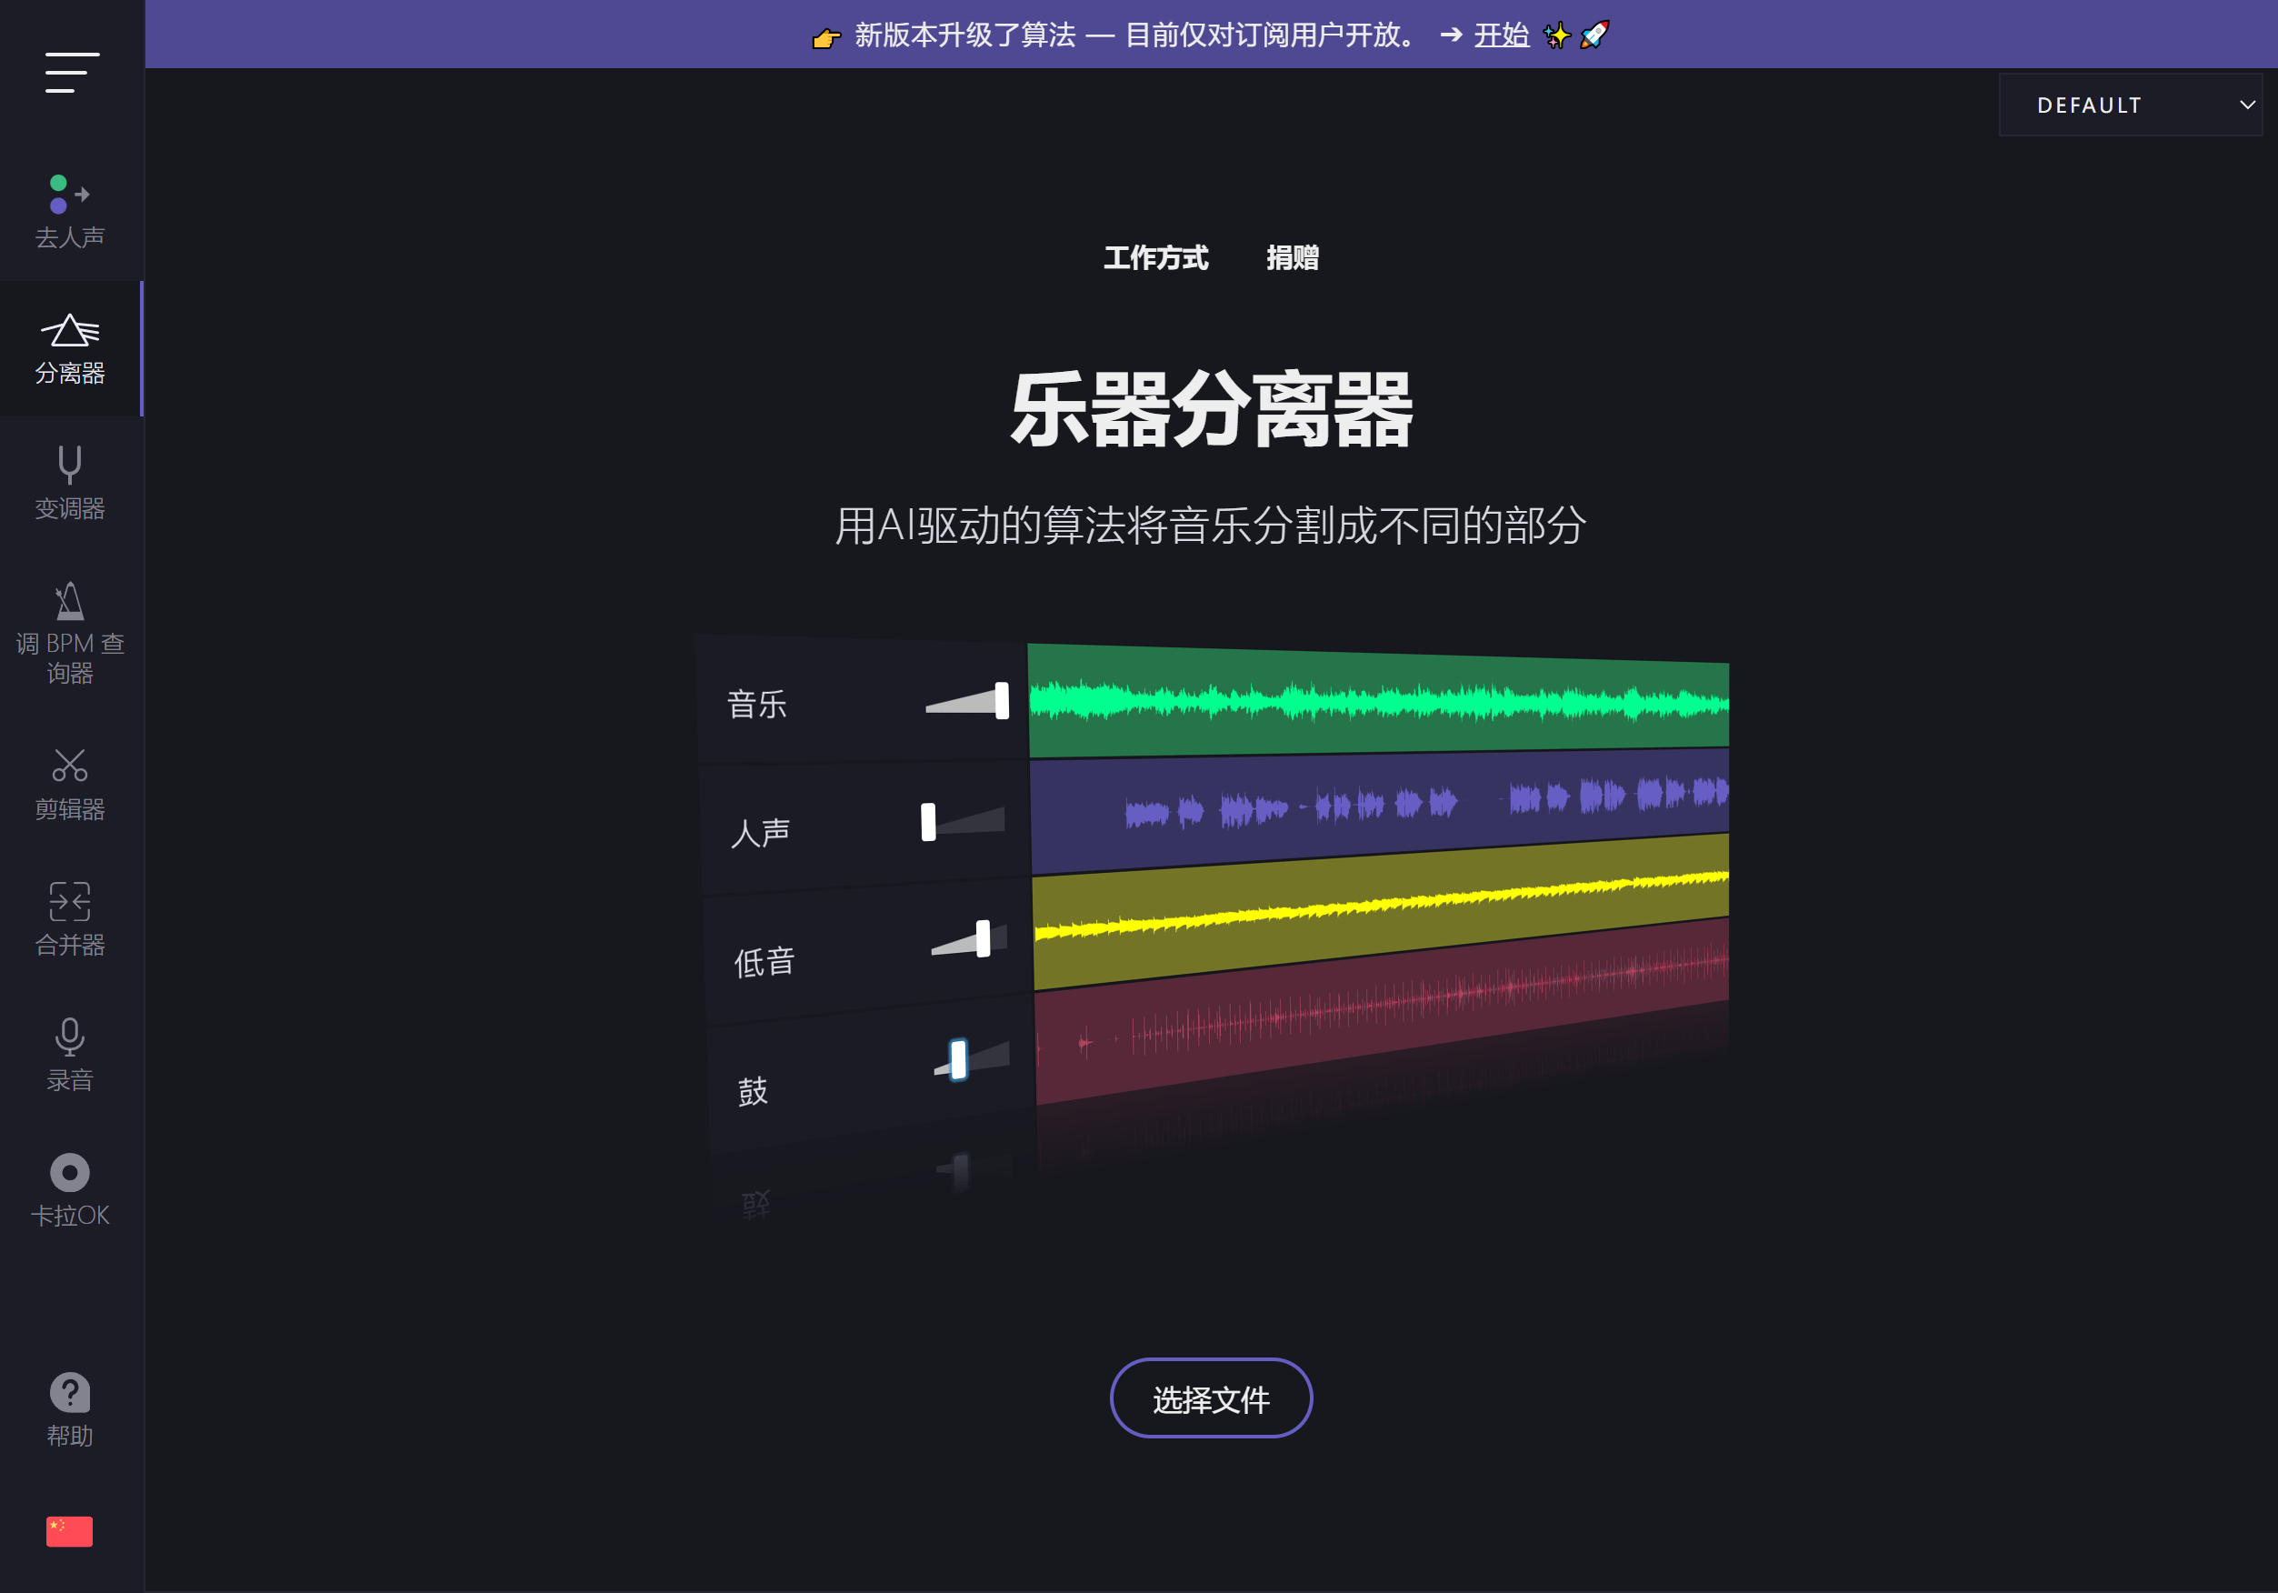Click the subtitle 用AI驱动的算法将音乐分割成不同的部分
The image size is (2278, 1593).
pyautogui.click(x=1211, y=525)
